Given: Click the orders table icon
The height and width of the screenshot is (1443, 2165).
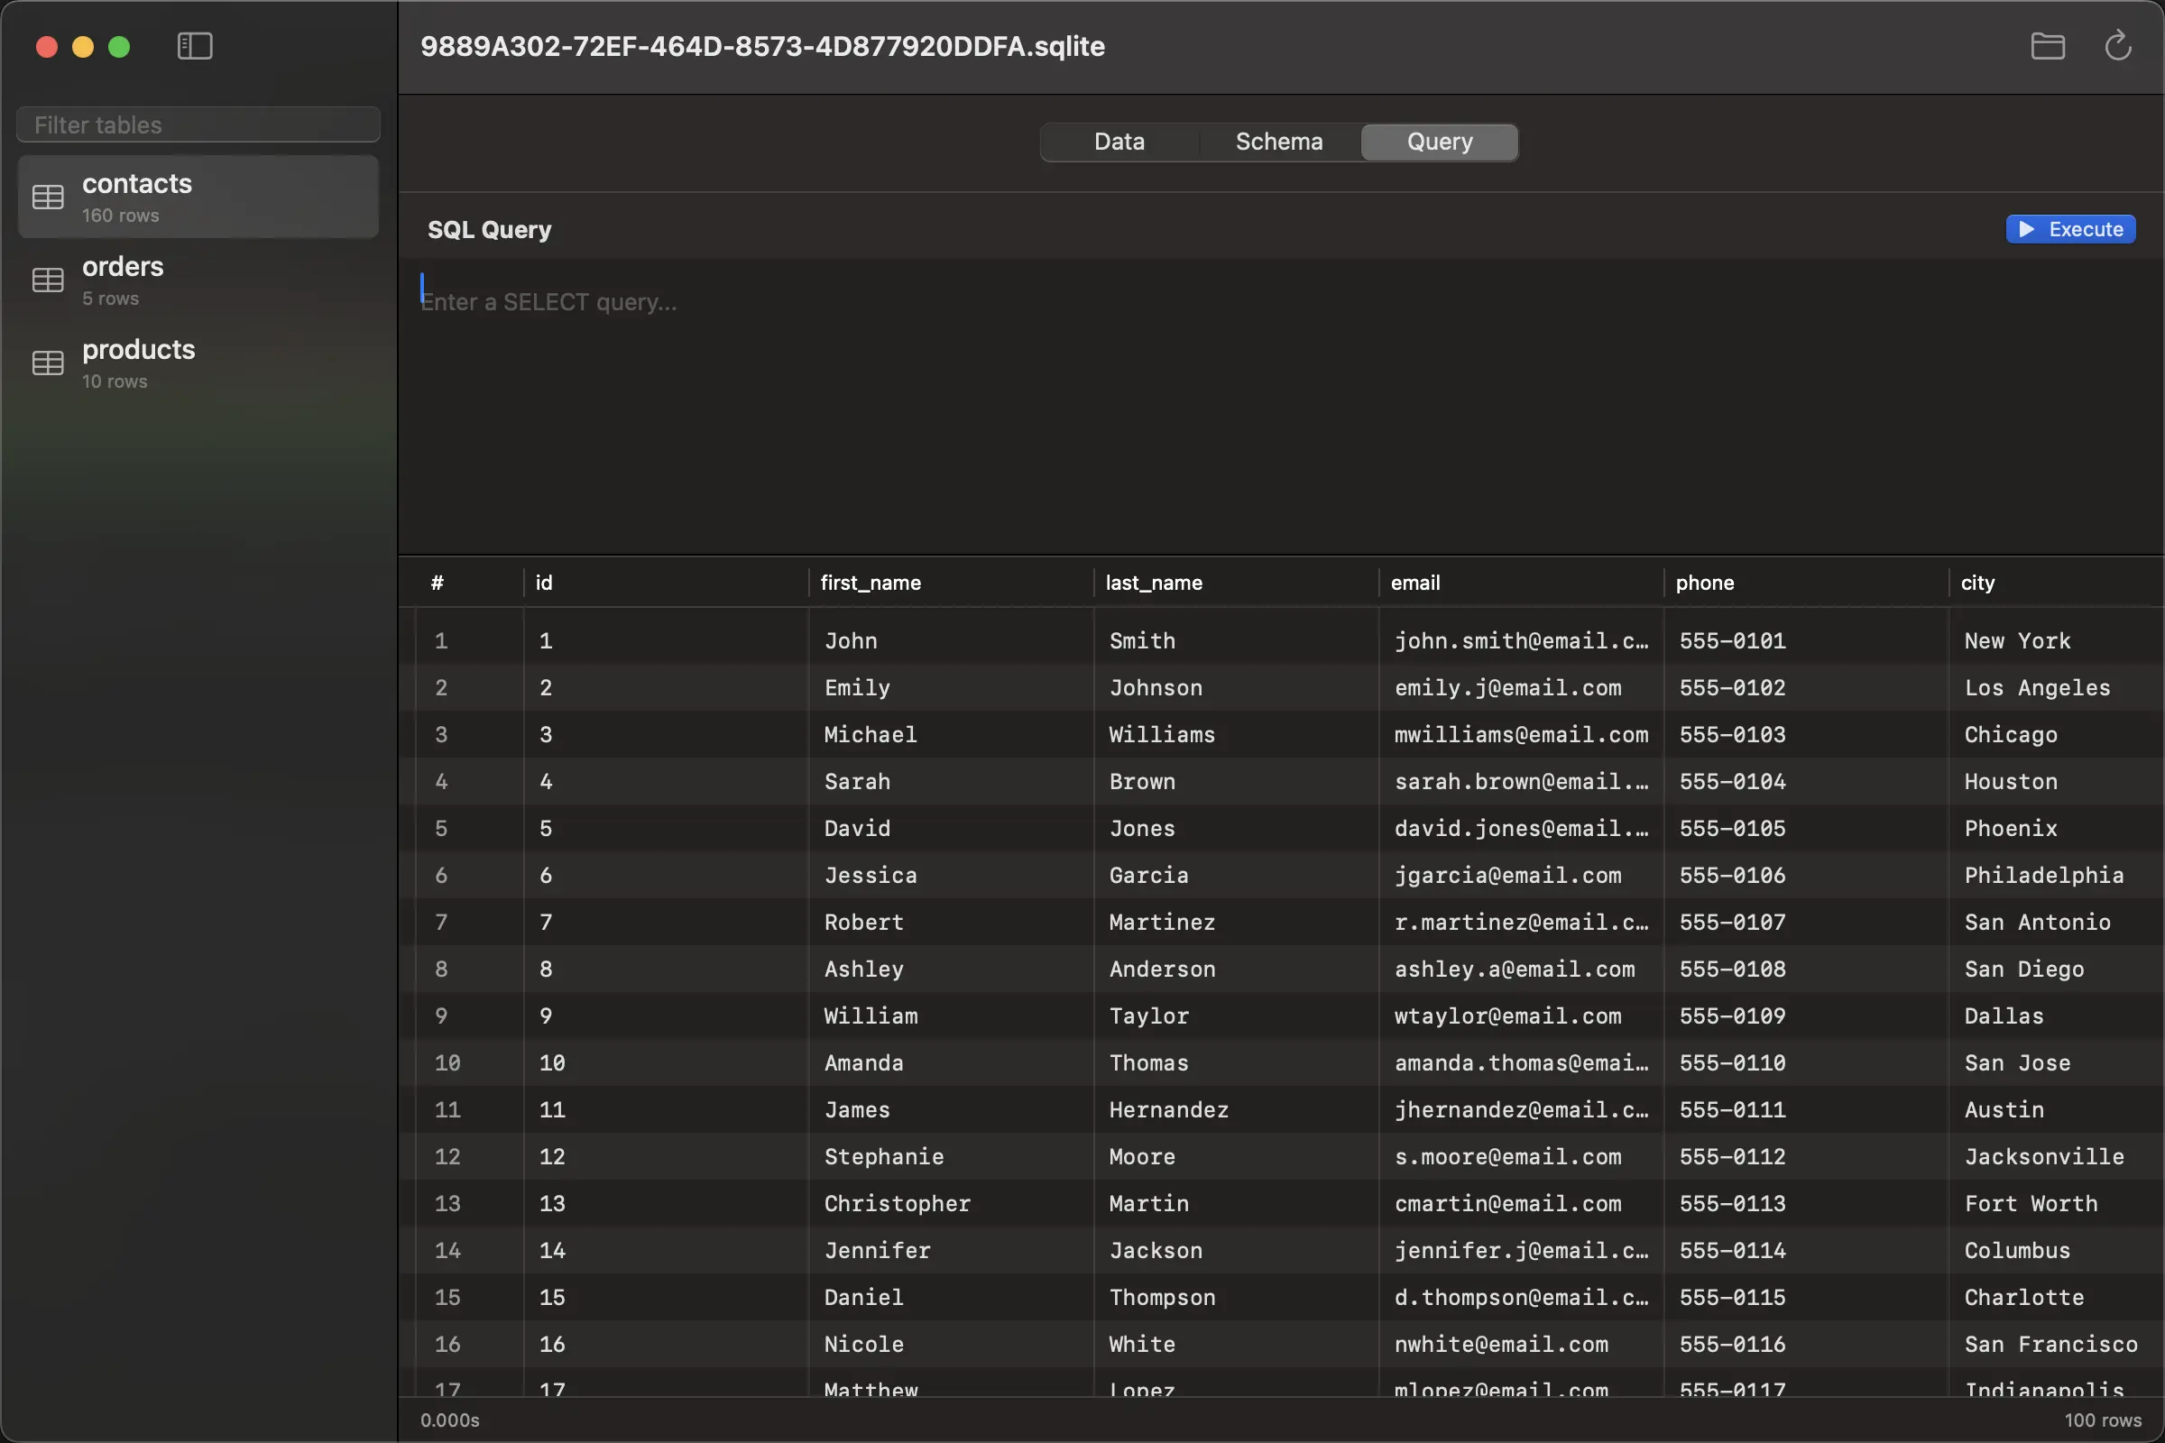Looking at the screenshot, I should point(48,280).
